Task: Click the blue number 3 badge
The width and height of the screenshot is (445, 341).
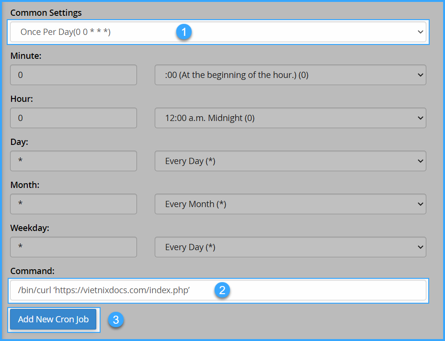Action: click(x=115, y=319)
